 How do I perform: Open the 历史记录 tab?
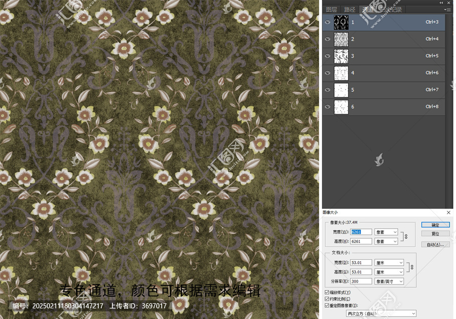click(391, 10)
